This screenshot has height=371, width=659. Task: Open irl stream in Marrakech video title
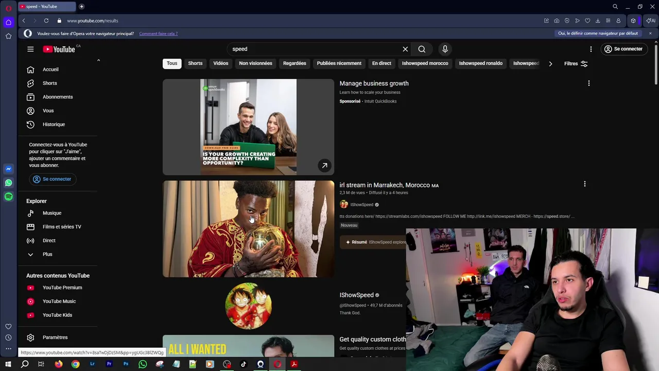point(389,185)
